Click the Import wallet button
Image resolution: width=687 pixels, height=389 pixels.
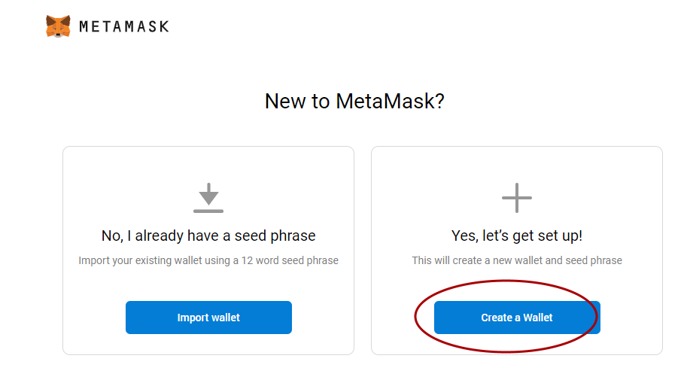(x=208, y=318)
